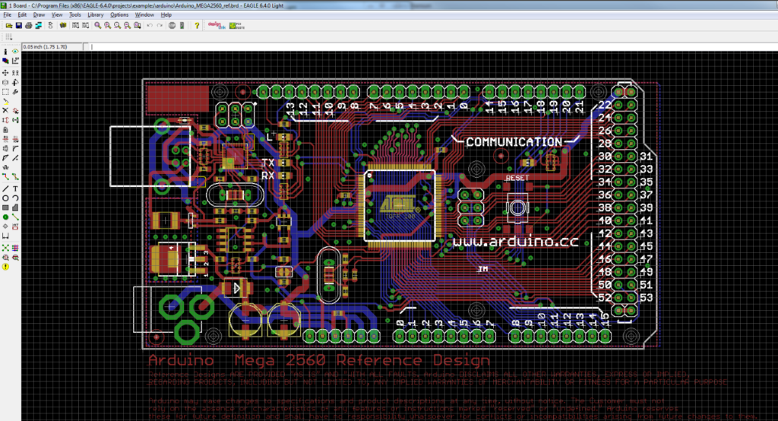Image resolution: width=778 pixels, height=421 pixels.
Task: Select the Name tool
Action: tap(5, 139)
